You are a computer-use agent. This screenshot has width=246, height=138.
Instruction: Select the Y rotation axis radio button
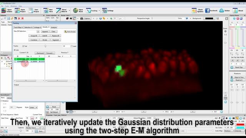(4, 107)
